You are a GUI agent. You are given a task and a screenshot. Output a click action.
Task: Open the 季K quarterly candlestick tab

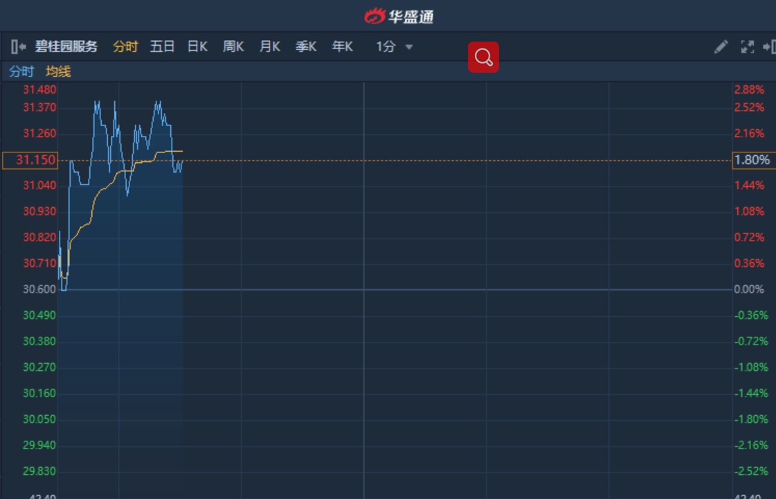click(306, 47)
